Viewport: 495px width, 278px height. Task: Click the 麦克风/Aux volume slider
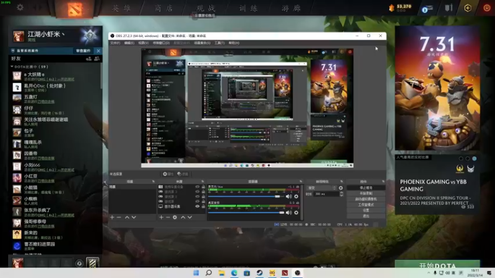tap(246, 196)
